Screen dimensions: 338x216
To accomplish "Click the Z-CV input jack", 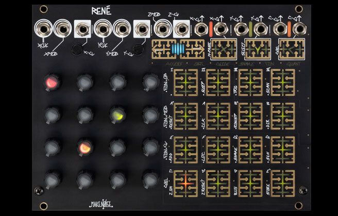I will [181, 29].
